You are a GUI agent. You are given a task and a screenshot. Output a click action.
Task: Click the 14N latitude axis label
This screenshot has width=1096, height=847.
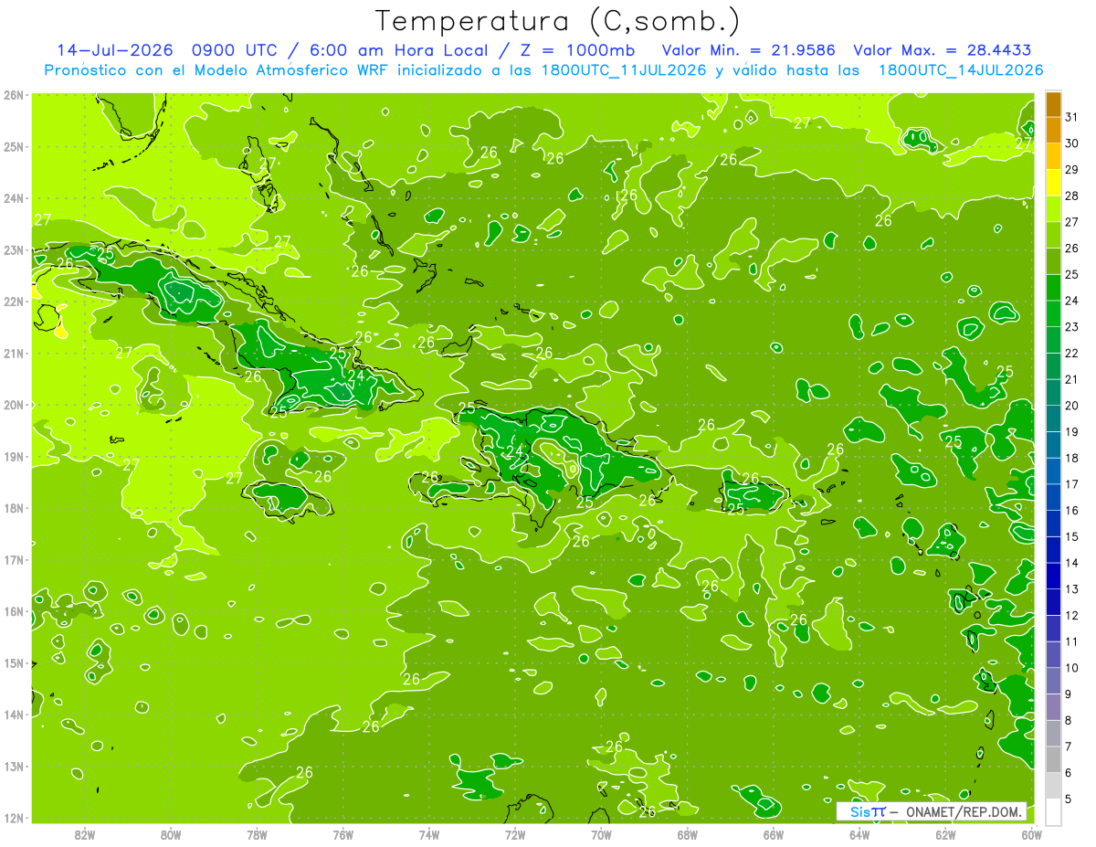[x=14, y=715]
